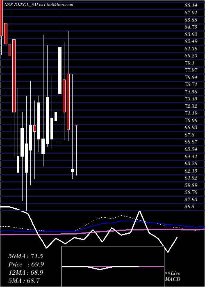Select the 88.14 price axis label
Screen dimensions: 205x287
(x=191, y=5)
